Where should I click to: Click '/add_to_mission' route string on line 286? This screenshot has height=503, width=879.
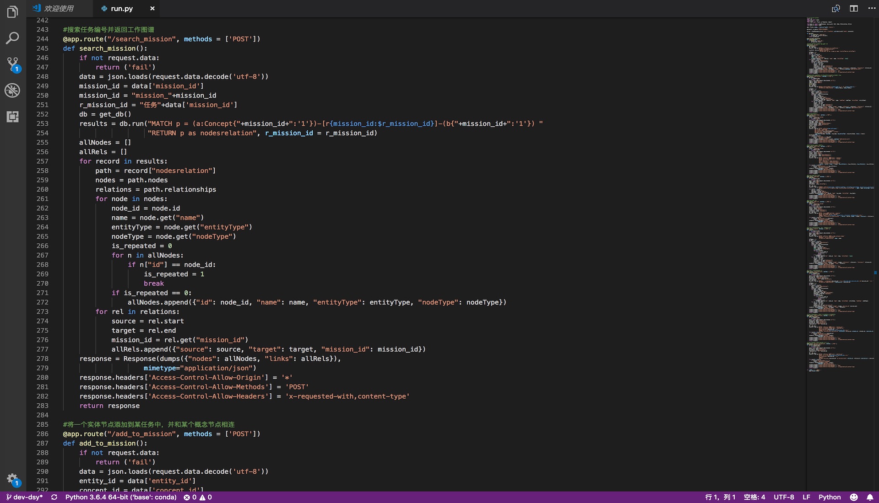141,434
